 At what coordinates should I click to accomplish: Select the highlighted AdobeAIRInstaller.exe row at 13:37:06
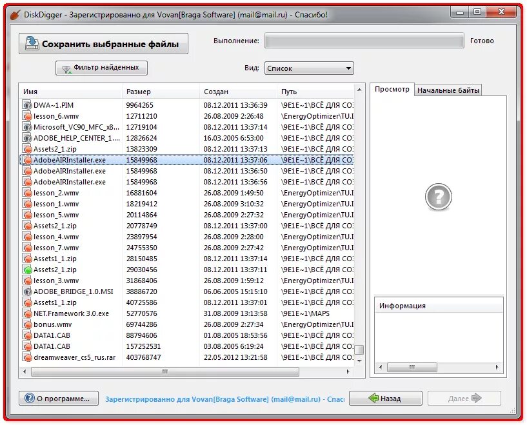click(187, 160)
